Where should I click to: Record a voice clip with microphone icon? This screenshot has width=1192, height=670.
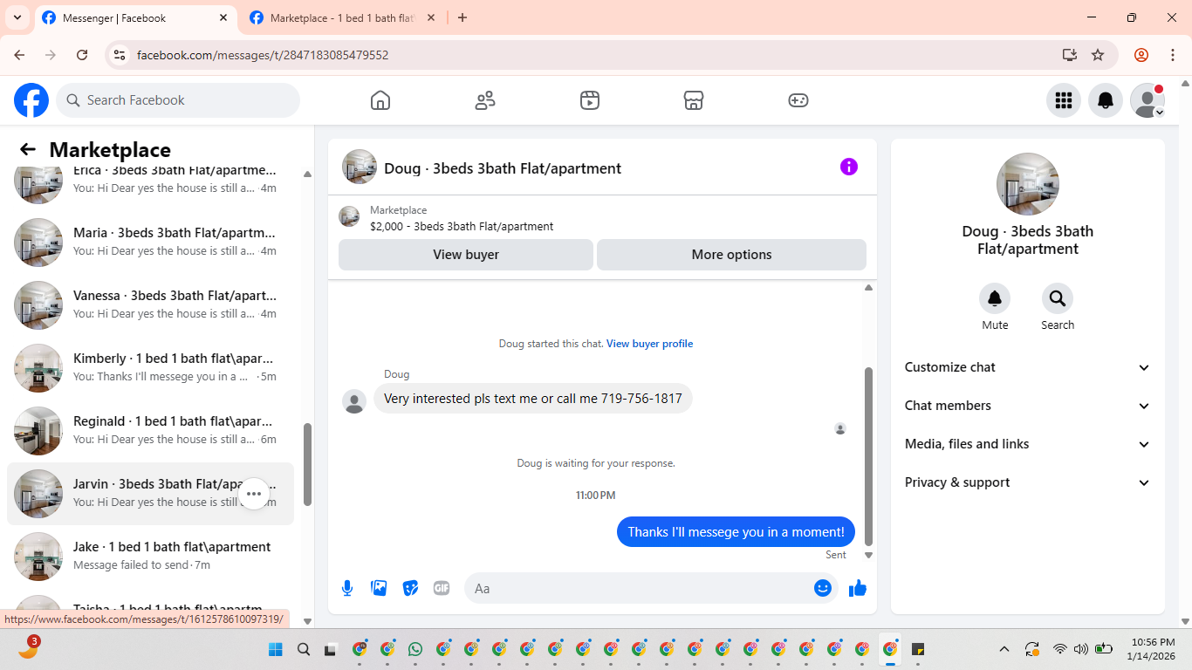(347, 588)
